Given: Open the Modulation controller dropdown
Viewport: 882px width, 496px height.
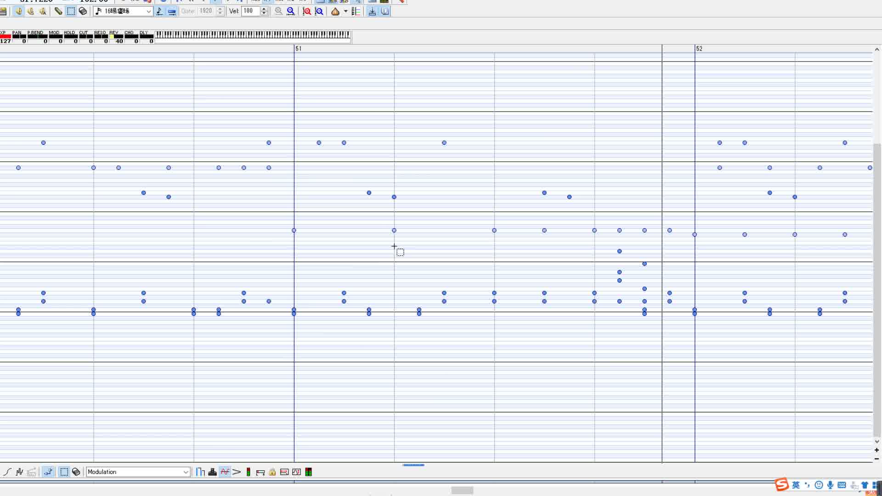Looking at the screenshot, I should (138, 472).
